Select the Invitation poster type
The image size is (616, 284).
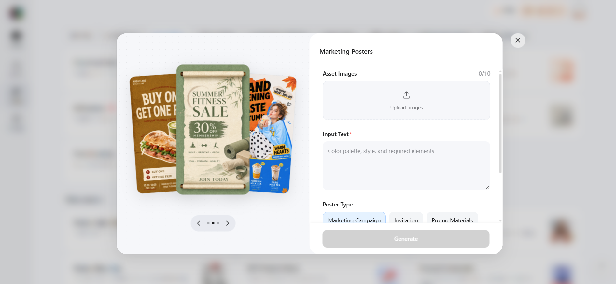click(x=406, y=218)
